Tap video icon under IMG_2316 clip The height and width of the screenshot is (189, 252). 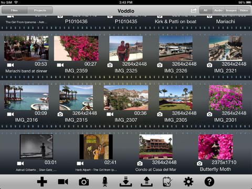click(10, 114)
